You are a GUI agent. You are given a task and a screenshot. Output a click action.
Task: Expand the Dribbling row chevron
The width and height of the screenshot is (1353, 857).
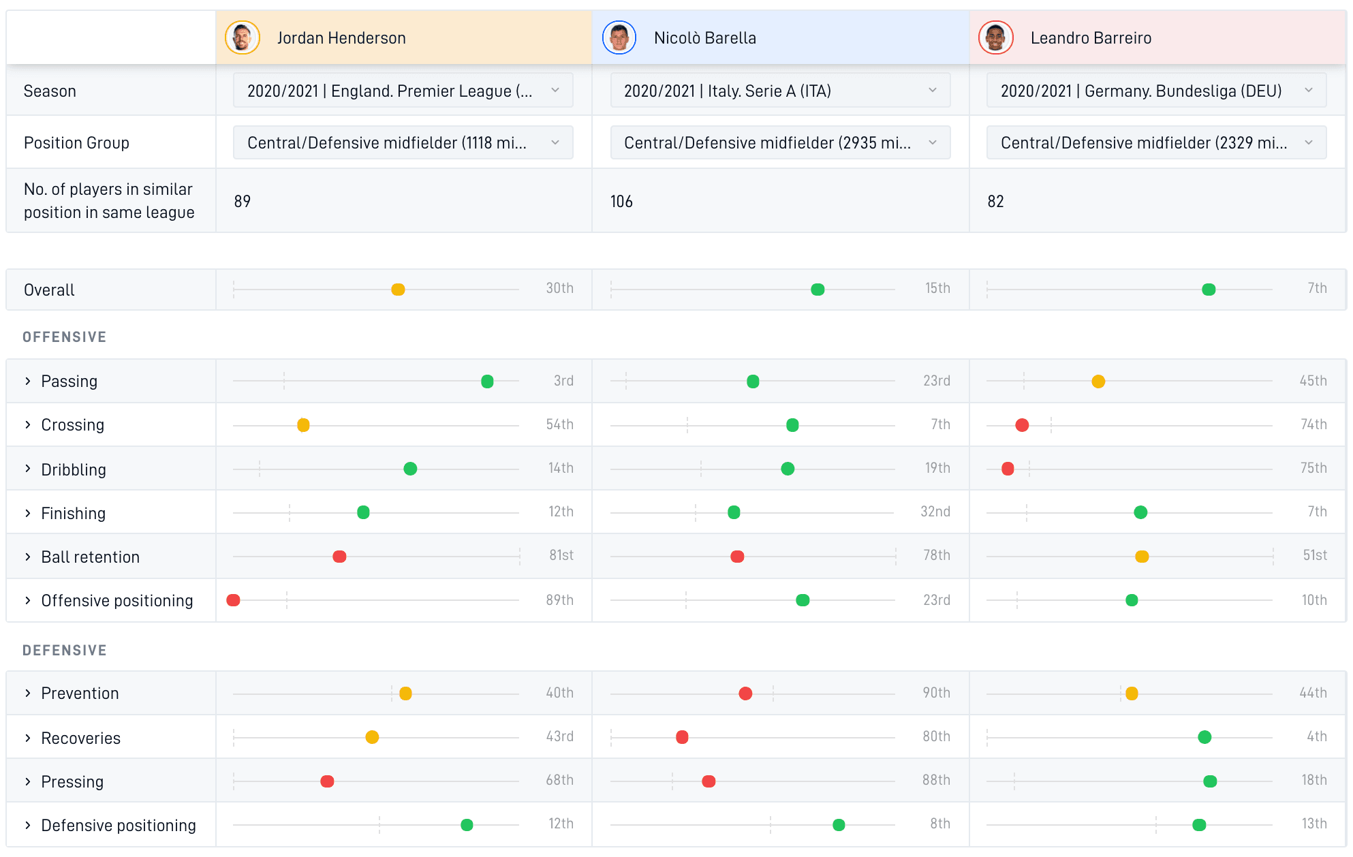pyautogui.click(x=28, y=468)
